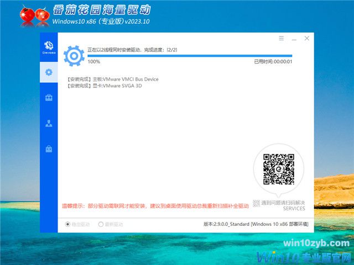Click the DrvCeo logo in sidebar
354x265 pixels.
click(x=49, y=46)
